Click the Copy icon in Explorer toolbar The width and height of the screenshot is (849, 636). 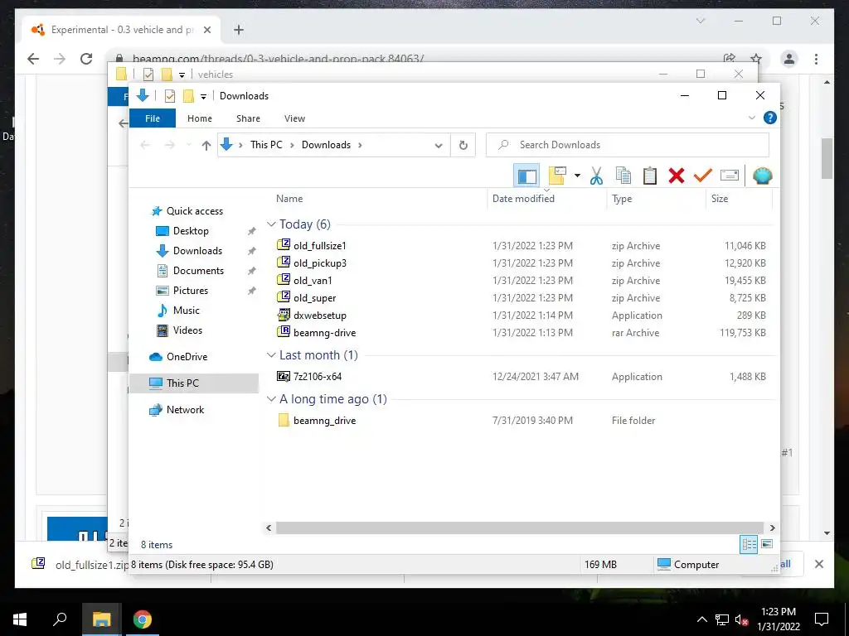(x=623, y=176)
